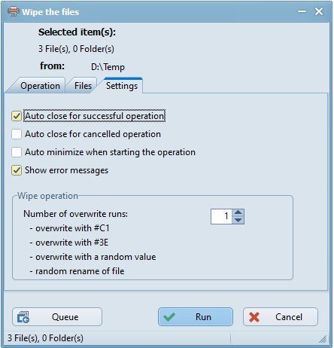This screenshot has height=348, width=334.
Task: Uncheck Auto close for successful operation
Action: pos(17,116)
